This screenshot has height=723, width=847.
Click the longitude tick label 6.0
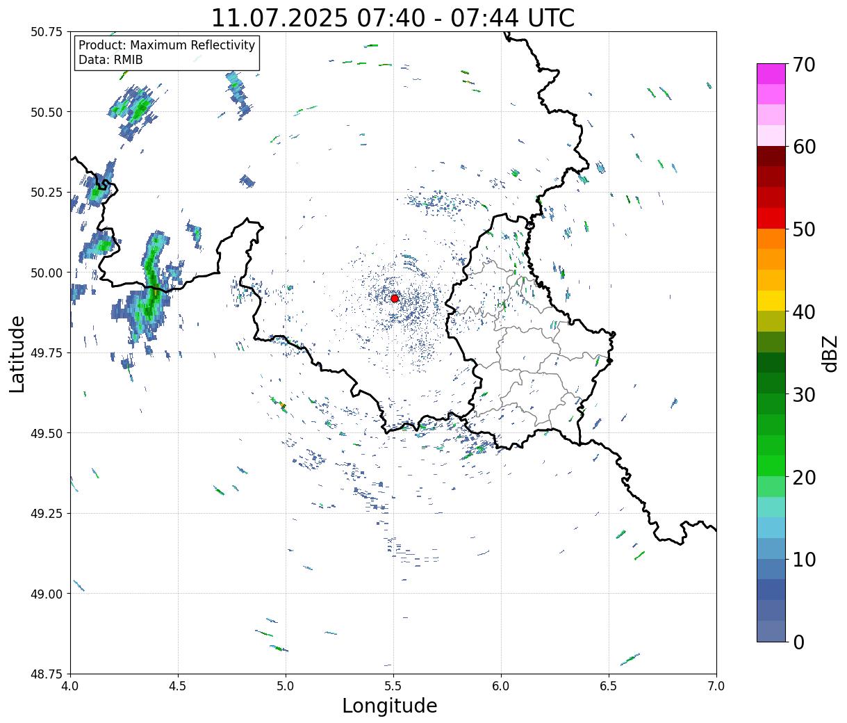[x=501, y=685]
